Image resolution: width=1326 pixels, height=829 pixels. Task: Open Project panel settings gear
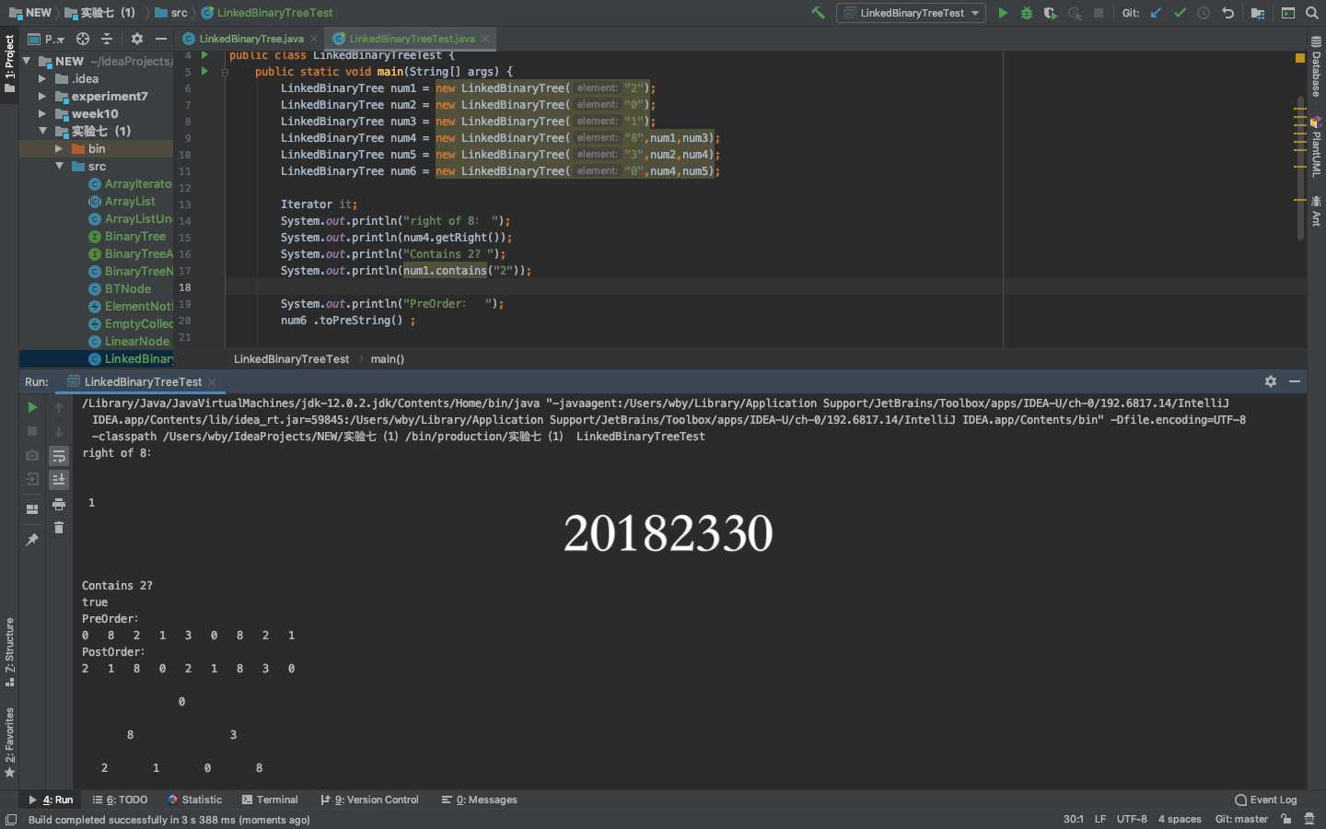137,39
